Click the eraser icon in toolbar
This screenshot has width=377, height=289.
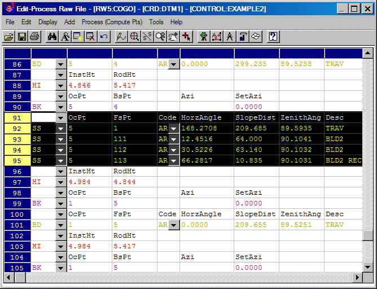(x=256, y=37)
